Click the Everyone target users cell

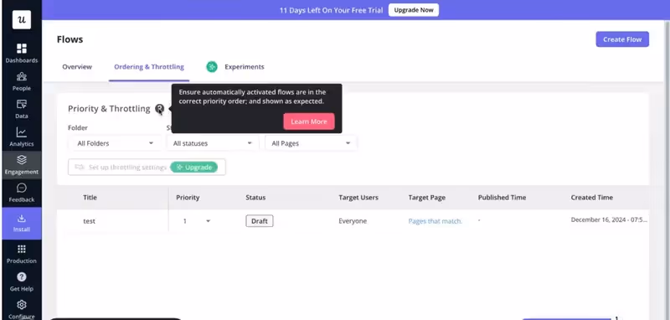point(353,221)
